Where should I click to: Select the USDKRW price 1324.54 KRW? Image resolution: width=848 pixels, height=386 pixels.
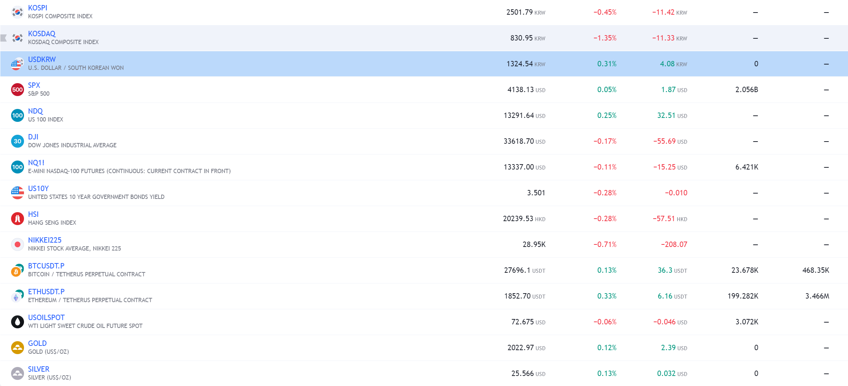(526, 64)
